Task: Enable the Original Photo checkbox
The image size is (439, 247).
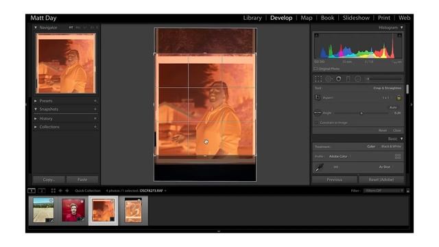Action: 316,69
